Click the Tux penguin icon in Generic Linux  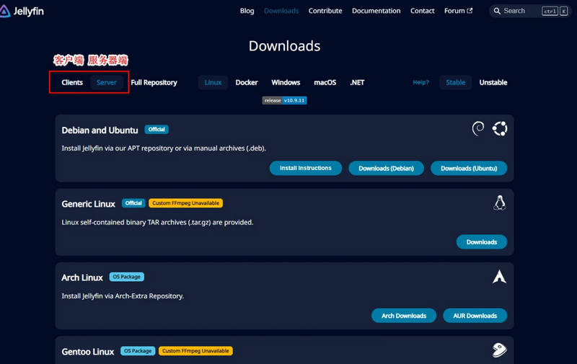click(x=499, y=203)
